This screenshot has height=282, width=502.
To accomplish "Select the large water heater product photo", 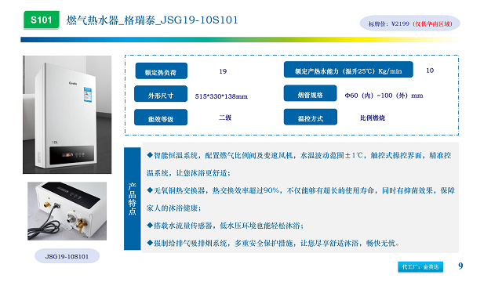I will pos(67,114).
